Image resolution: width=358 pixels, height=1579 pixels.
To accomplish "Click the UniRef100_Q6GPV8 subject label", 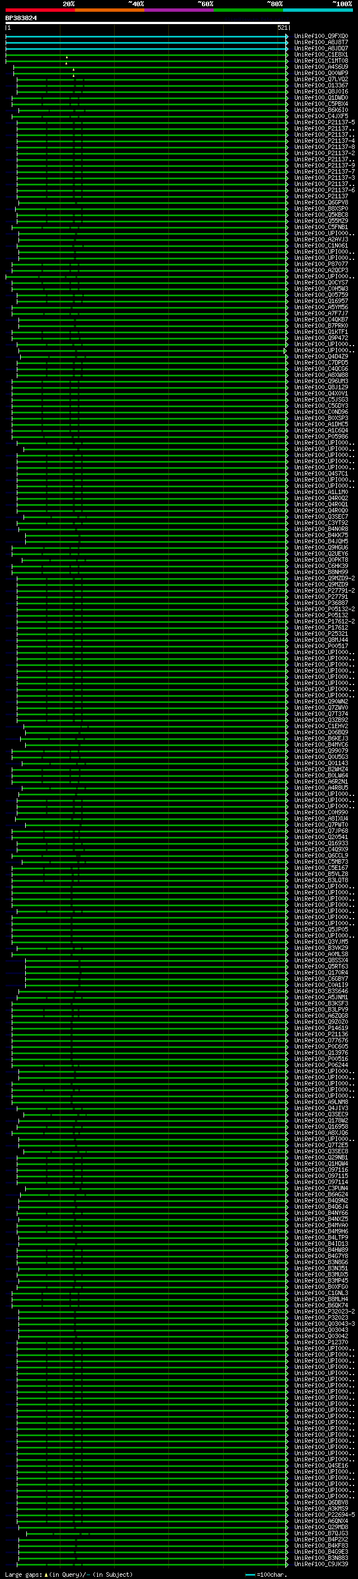I will coord(321,202).
